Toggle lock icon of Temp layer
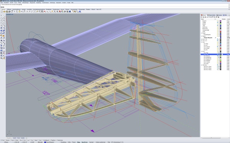Image resolution: width=230 pixels, height=143 pixels. [219, 26]
